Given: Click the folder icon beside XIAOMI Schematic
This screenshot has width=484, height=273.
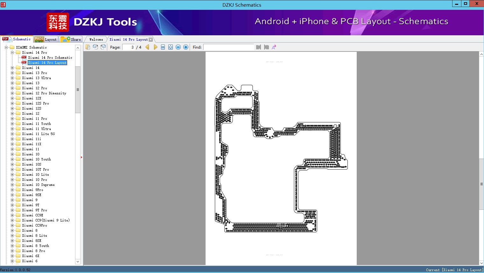Looking at the screenshot, I should pyautogui.click(x=12, y=47).
